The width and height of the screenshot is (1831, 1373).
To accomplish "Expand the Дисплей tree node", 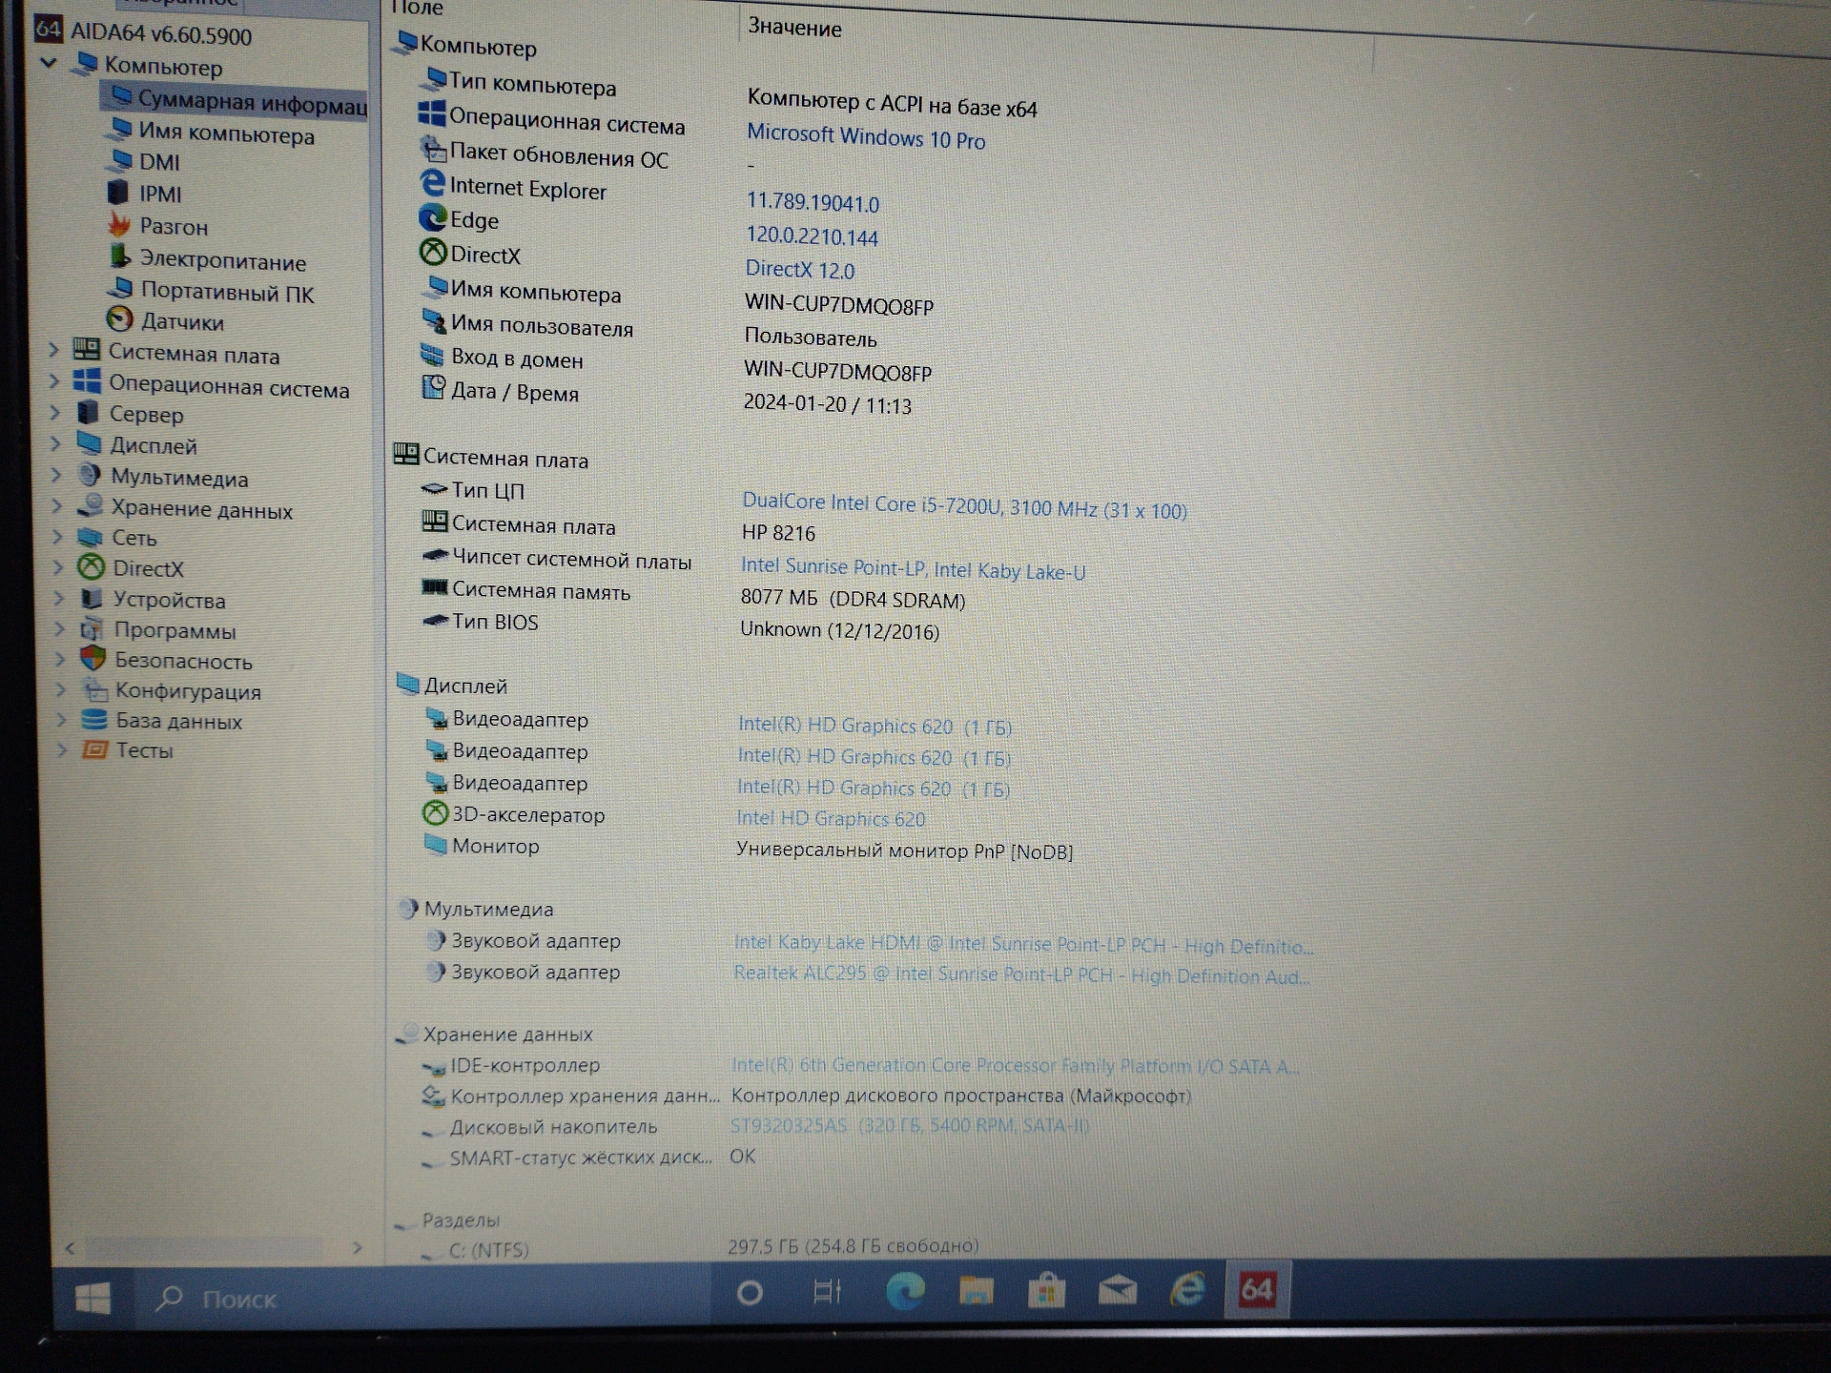I will click(55, 444).
